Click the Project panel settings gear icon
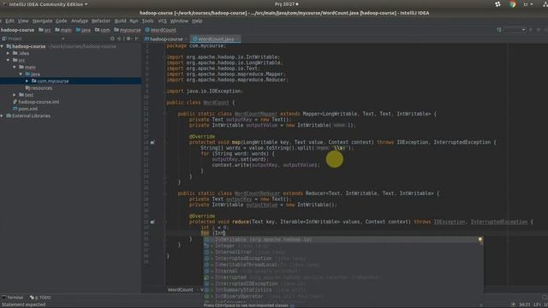 tap(128, 38)
